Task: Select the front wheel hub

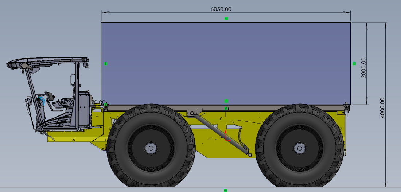Action: (151, 148)
